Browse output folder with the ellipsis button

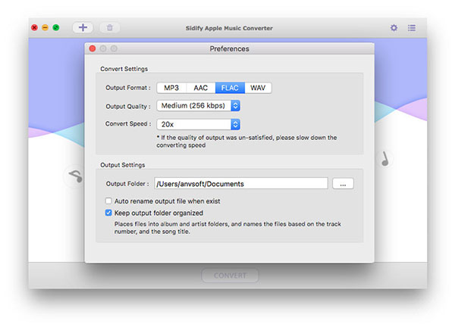pos(343,183)
